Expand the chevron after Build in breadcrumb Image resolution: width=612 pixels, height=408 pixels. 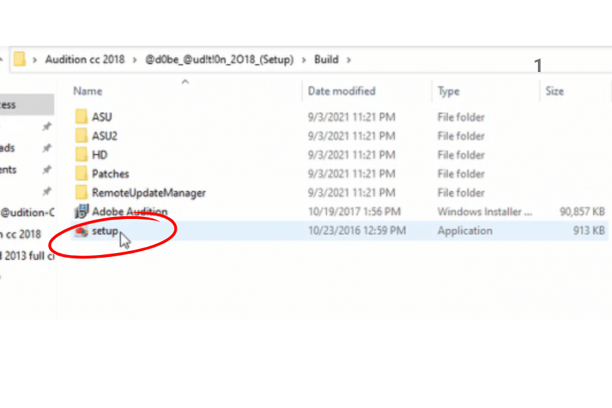pyautogui.click(x=350, y=60)
